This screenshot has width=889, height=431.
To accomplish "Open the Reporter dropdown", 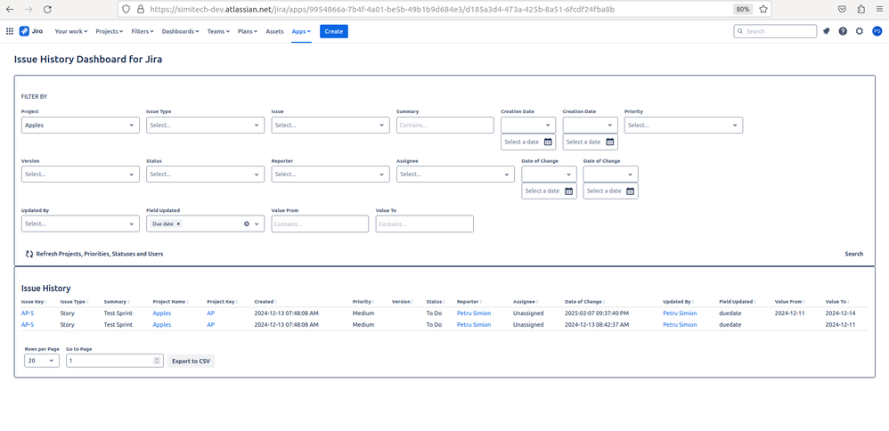I will point(330,175).
